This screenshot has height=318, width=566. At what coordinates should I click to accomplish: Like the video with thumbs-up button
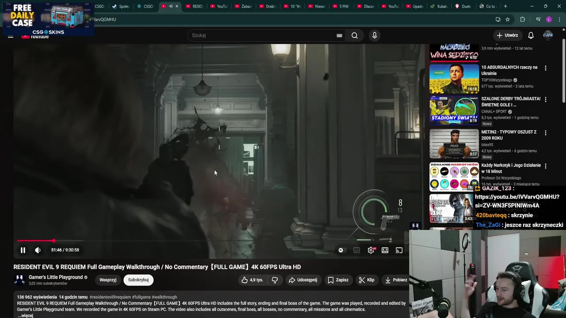click(252, 280)
